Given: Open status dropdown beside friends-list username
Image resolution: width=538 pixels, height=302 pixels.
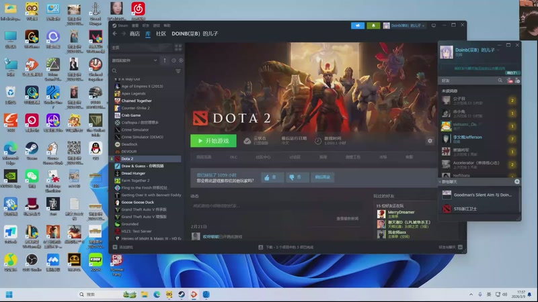Looking at the screenshot, I should click(498, 50).
